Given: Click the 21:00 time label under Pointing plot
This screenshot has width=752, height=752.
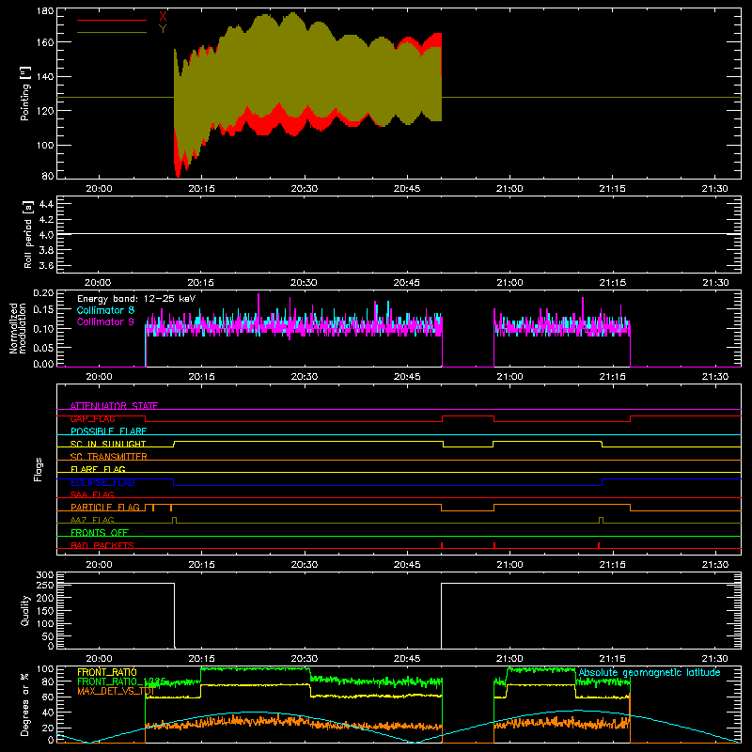Looking at the screenshot, I should (x=509, y=189).
